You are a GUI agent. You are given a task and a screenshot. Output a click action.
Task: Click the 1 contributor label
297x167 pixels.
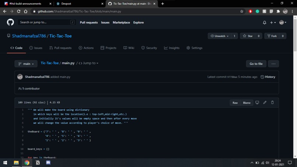(x=29, y=88)
